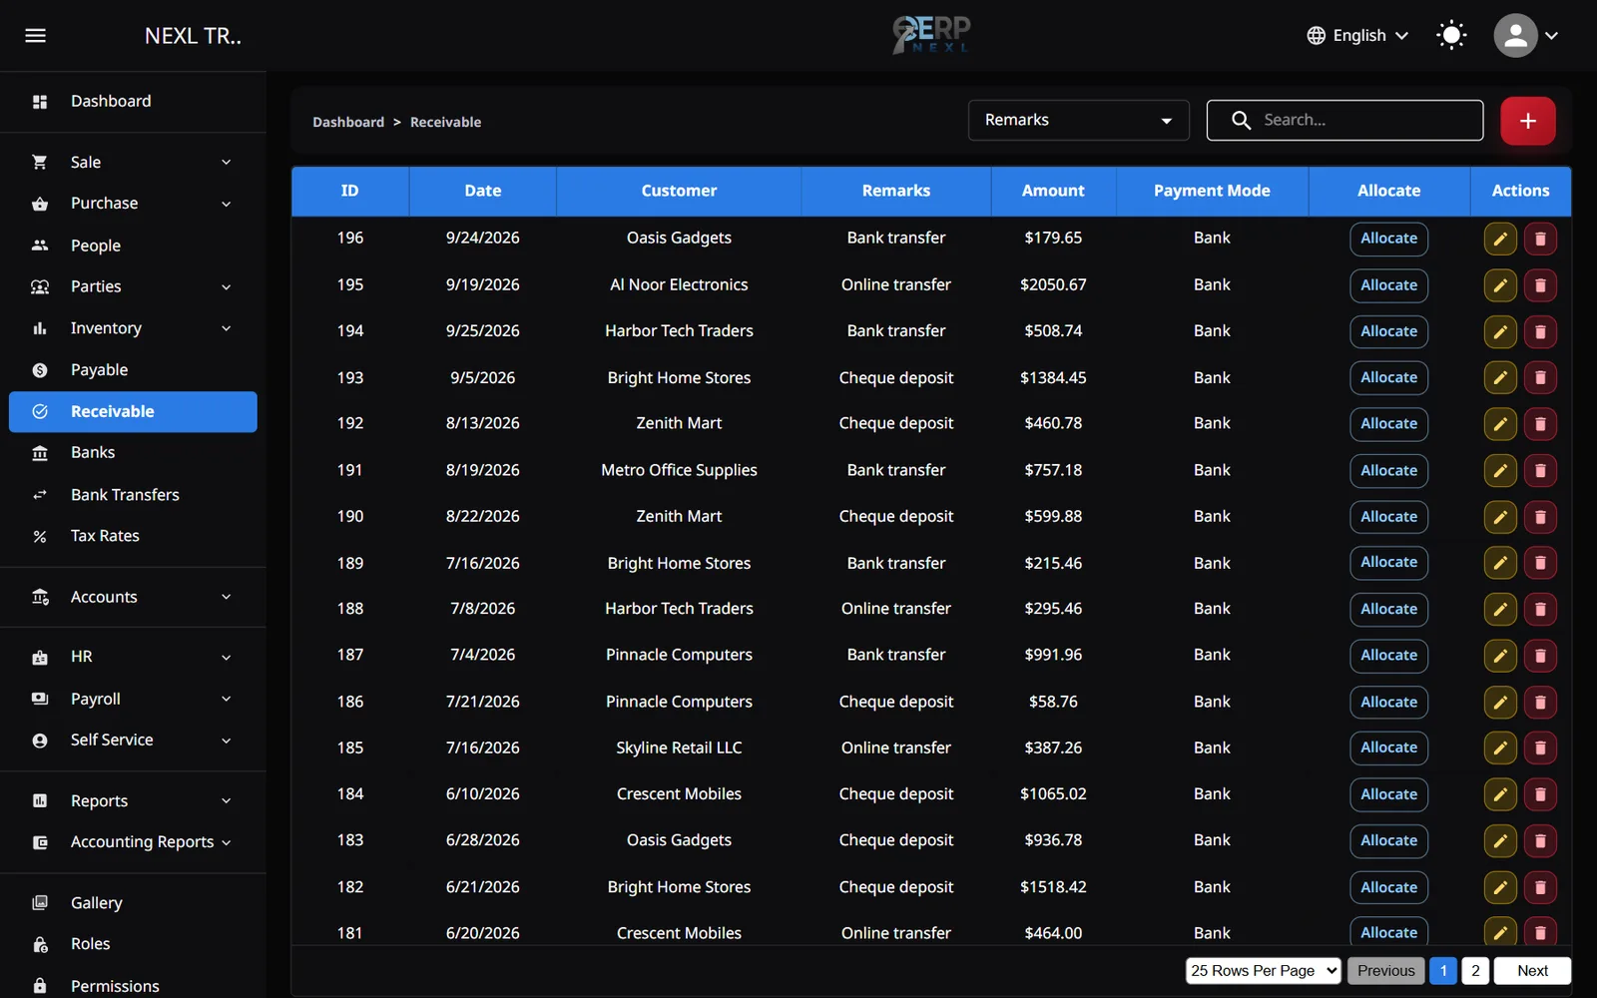
Task: Open the 25 Rows Per Page selector
Action: (x=1263, y=971)
